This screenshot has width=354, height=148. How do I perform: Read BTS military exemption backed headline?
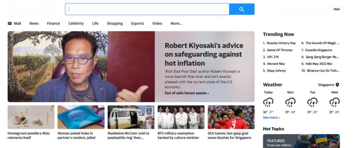tap(178, 135)
